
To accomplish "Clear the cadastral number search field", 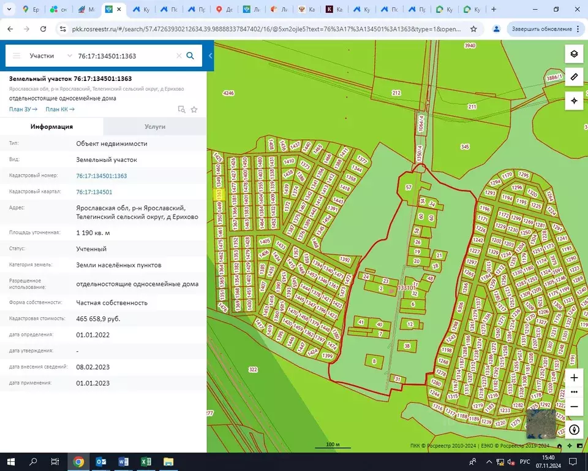I will (x=179, y=56).
